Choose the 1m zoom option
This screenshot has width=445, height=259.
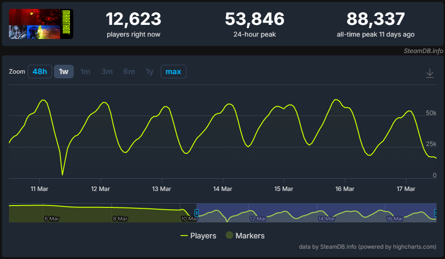[85, 71]
